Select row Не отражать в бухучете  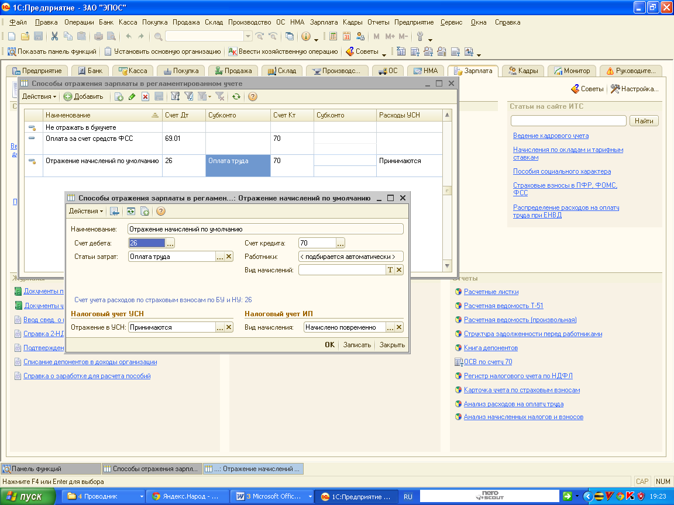tap(233, 127)
